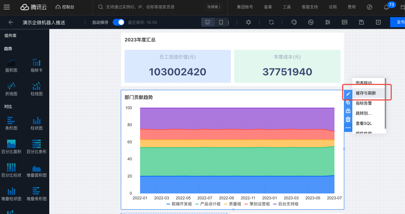Click the pencil edit icon on chart

pyautogui.click(x=348, y=94)
